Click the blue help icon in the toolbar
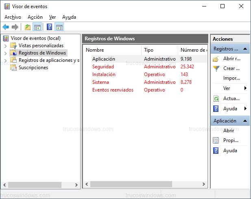 (49, 27)
